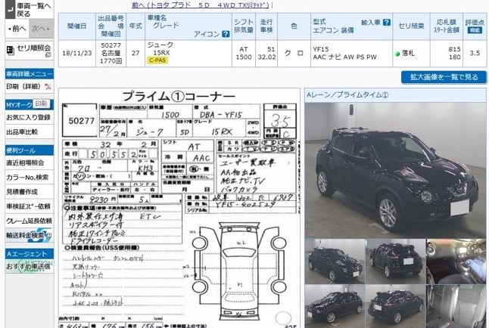
Task: Open the セリ順照会 auction order lookup
Action: point(30,50)
